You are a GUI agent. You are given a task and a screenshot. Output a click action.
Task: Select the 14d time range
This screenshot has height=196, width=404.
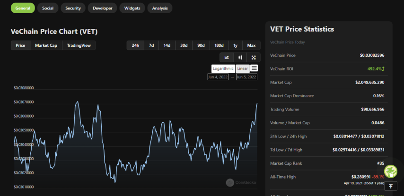point(167,45)
